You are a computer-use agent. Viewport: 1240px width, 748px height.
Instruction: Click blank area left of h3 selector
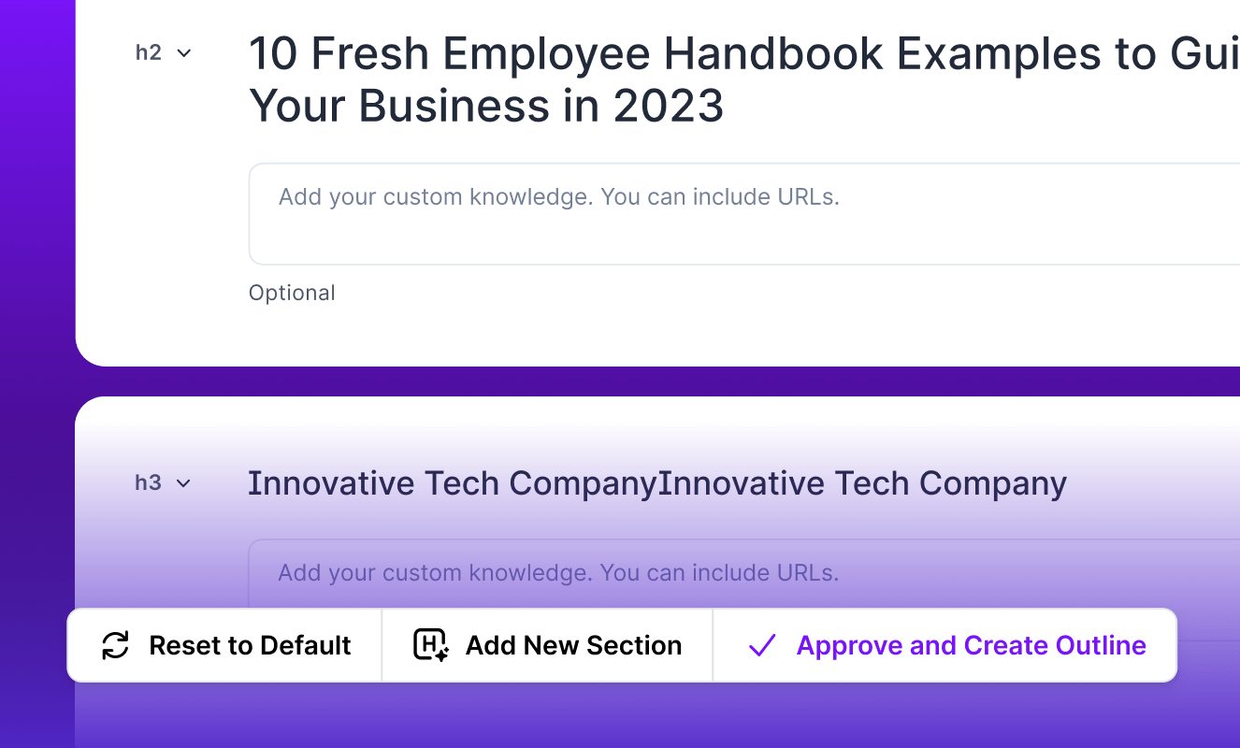[x=105, y=524]
